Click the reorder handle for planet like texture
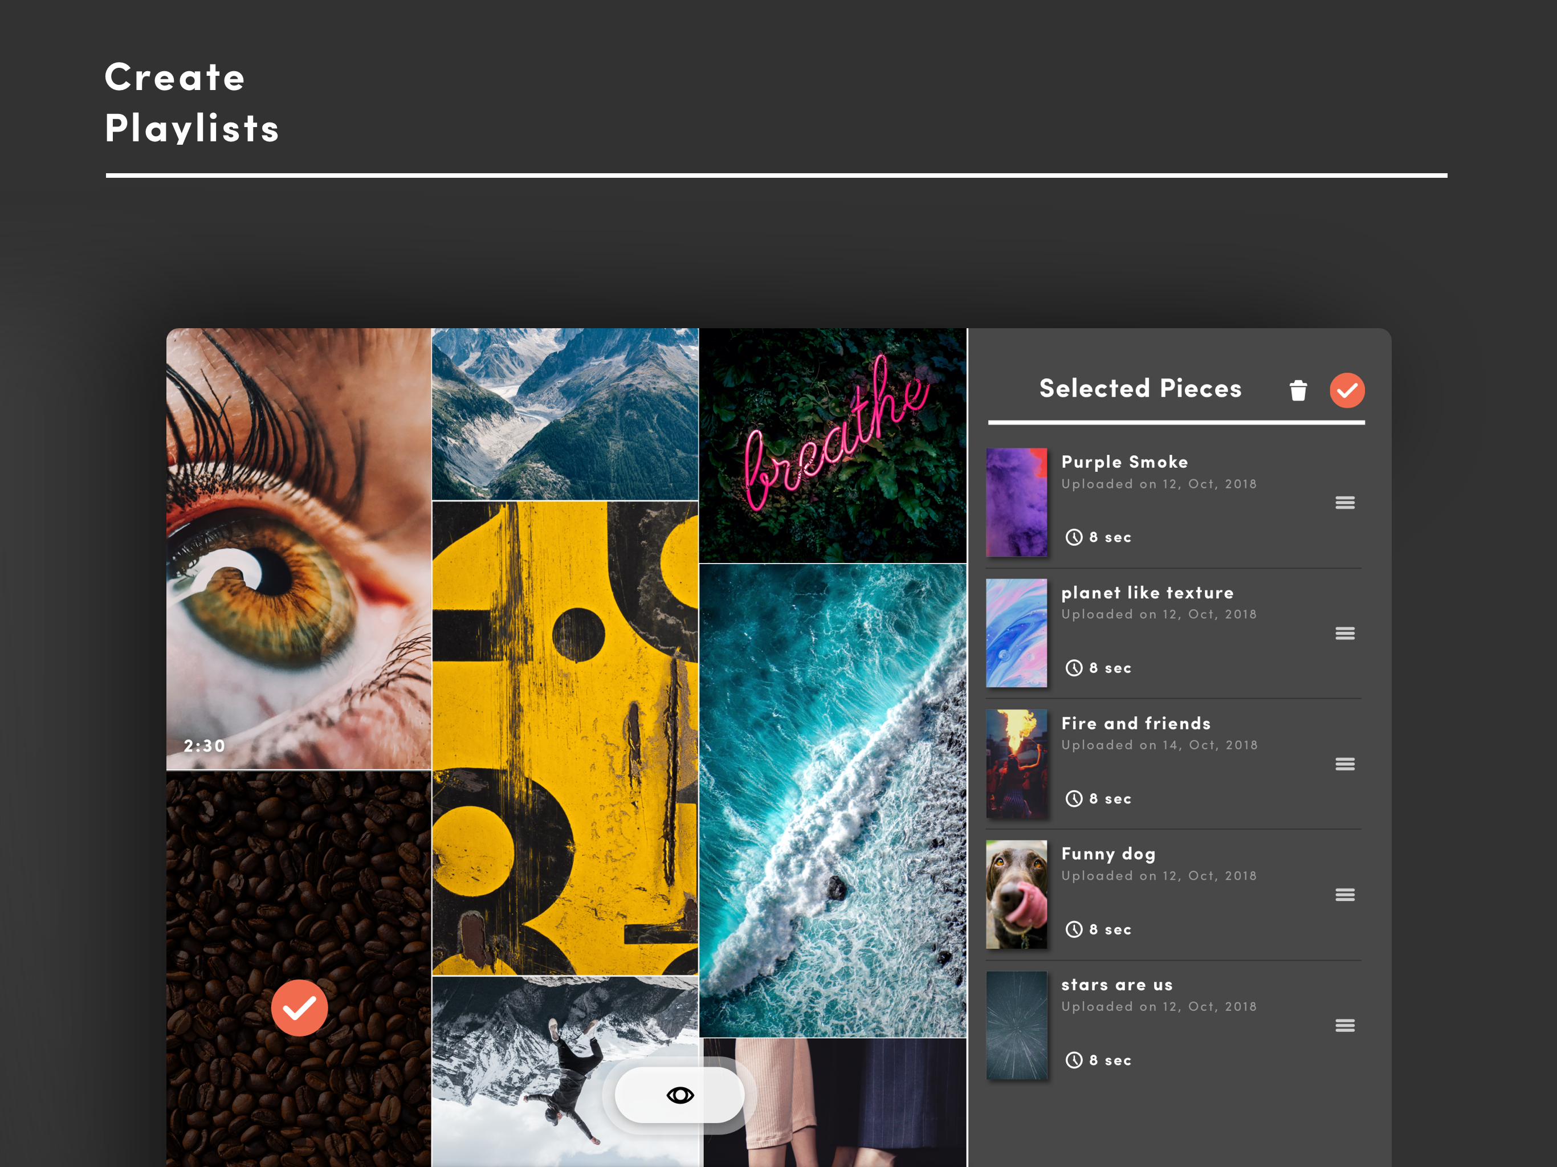Viewport: 1557px width, 1167px height. pos(1344,634)
